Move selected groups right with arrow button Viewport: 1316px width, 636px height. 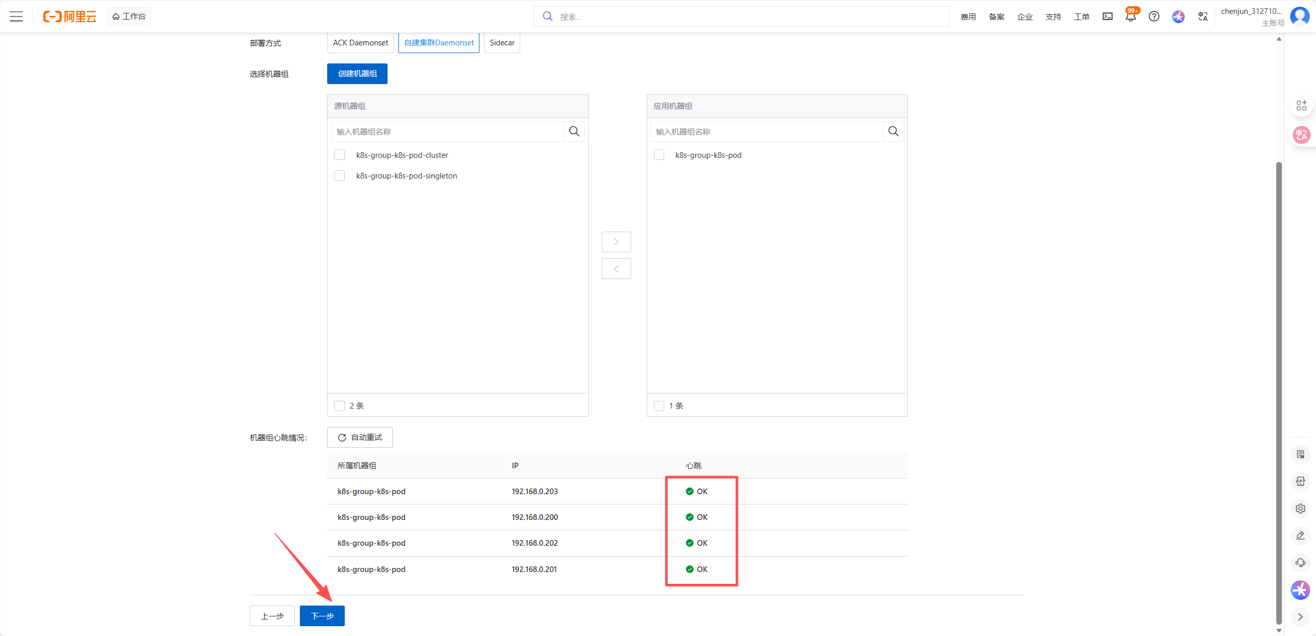[616, 242]
